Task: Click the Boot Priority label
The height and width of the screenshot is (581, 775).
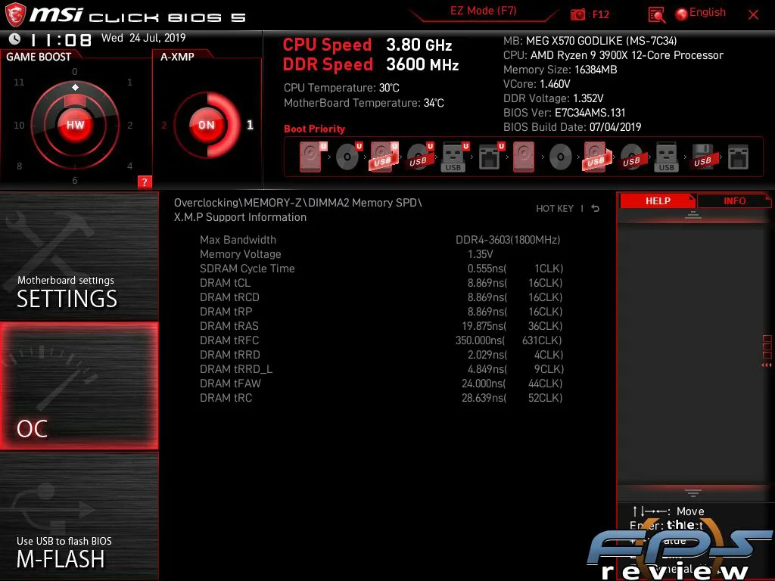Action: click(x=314, y=129)
